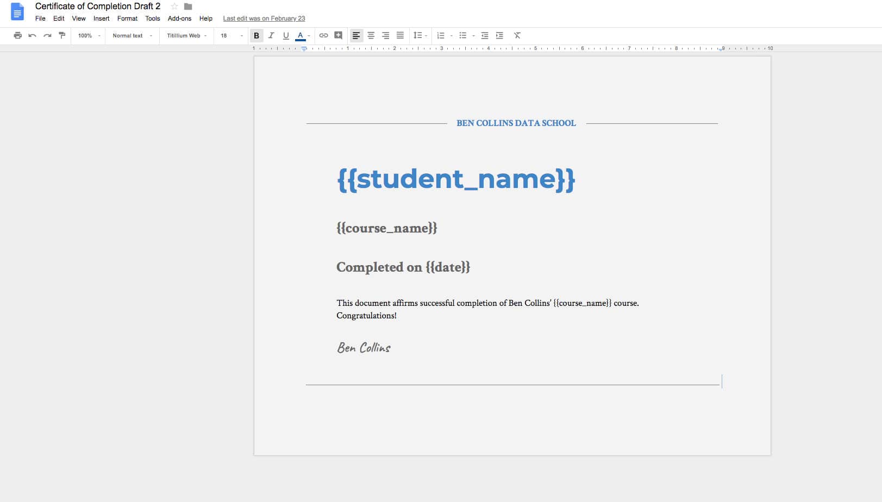882x502 pixels.
Task: Star the document
Action: (x=174, y=7)
